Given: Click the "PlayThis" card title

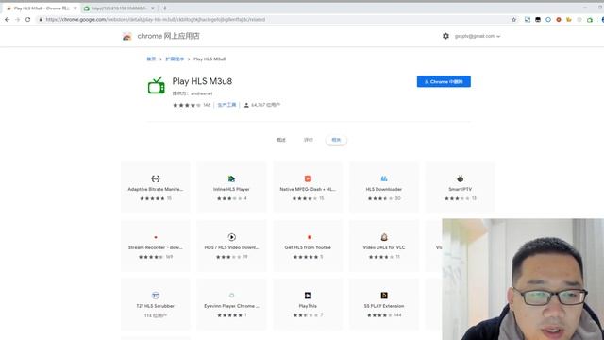Looking at the screenshot, I should (x=308, y=306).
